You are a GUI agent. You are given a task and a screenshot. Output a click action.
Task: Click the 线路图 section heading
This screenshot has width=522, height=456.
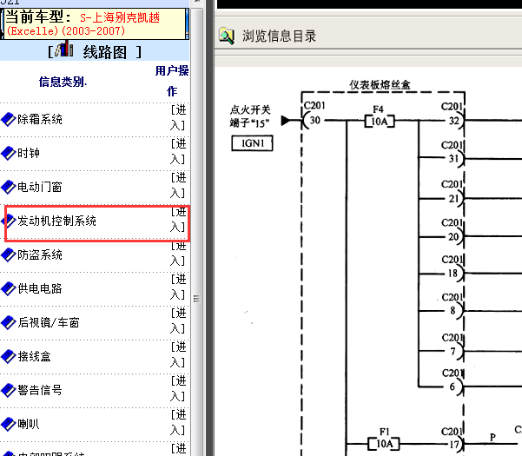tap(104, 52)
